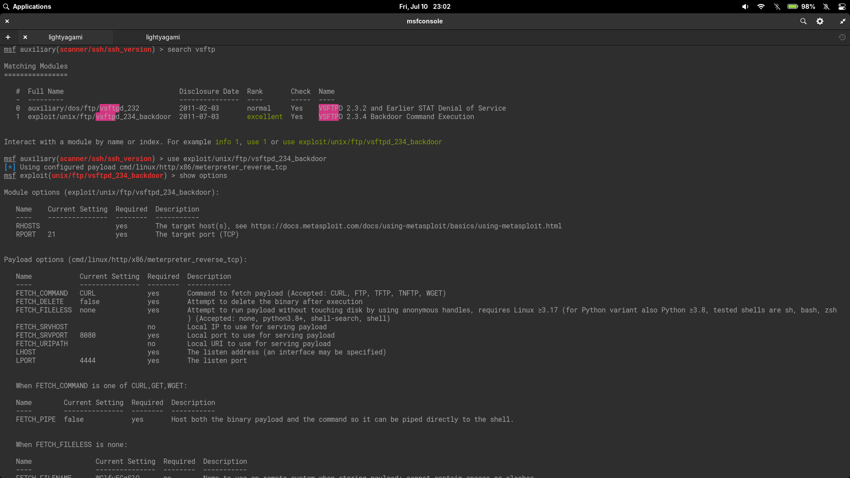The width and height of the screenshot is (850, 478).
Task: Open the battery 98% indicator
Action: tap(801, 7)
